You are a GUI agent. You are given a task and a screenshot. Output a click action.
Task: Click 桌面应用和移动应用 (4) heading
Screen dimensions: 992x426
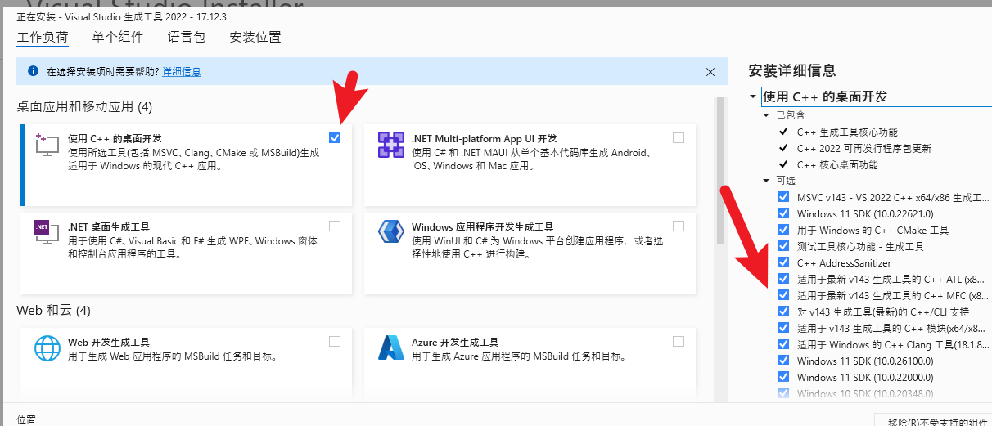[84, 107]
